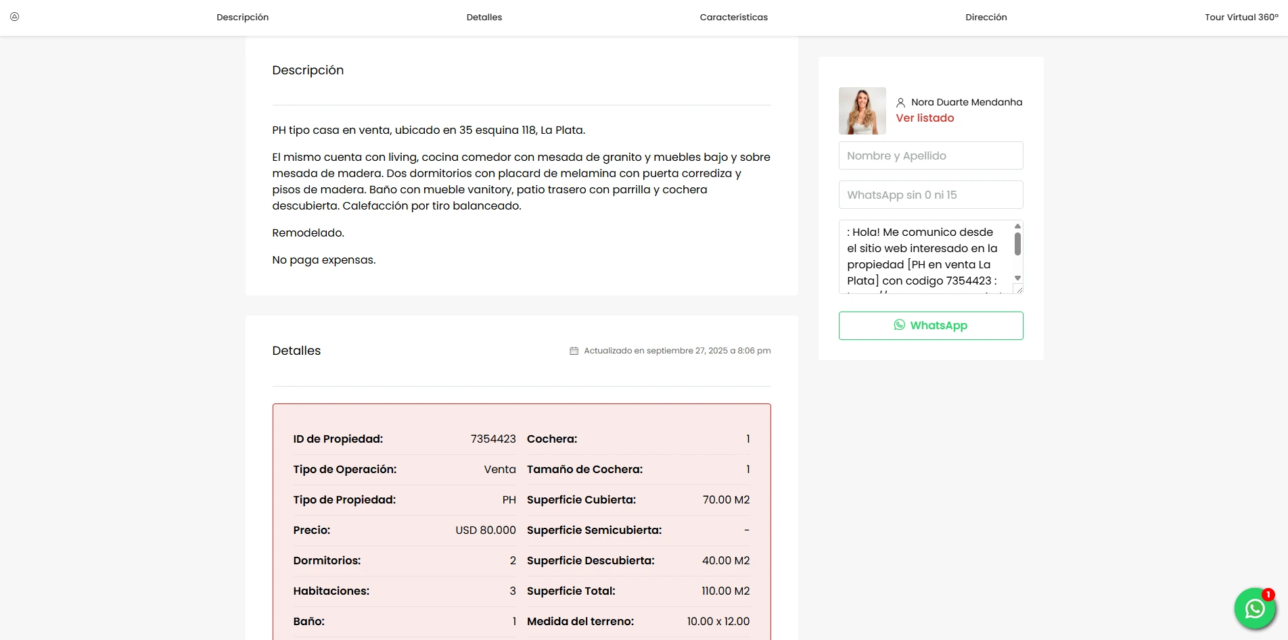Click the person icon beside Nora Duarte Mendanha
Screen dimensions: 1288x640
pyautogui.click(x=900, y=103)
